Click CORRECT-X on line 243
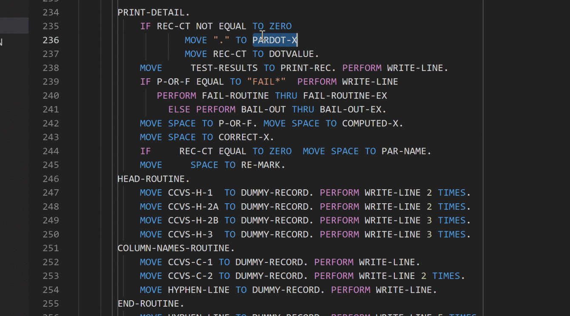Screen dimensions: 570x316 [x=244, y=137]
